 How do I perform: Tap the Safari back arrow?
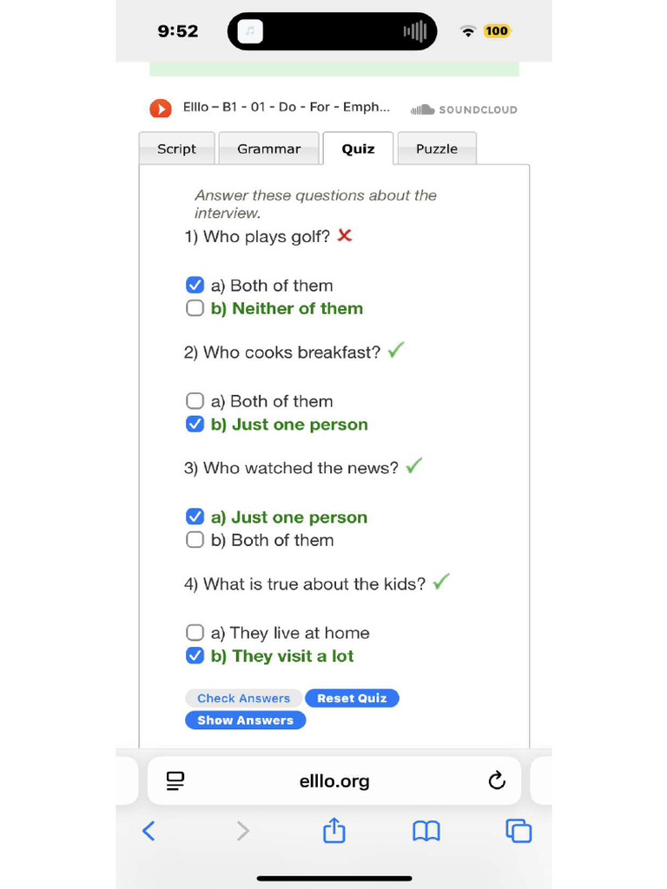click(149, 831)
